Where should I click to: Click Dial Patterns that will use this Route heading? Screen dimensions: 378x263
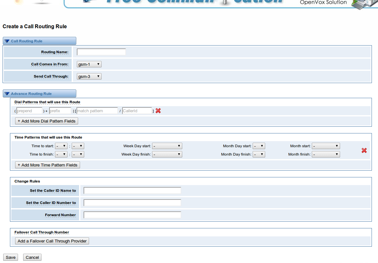47,102
